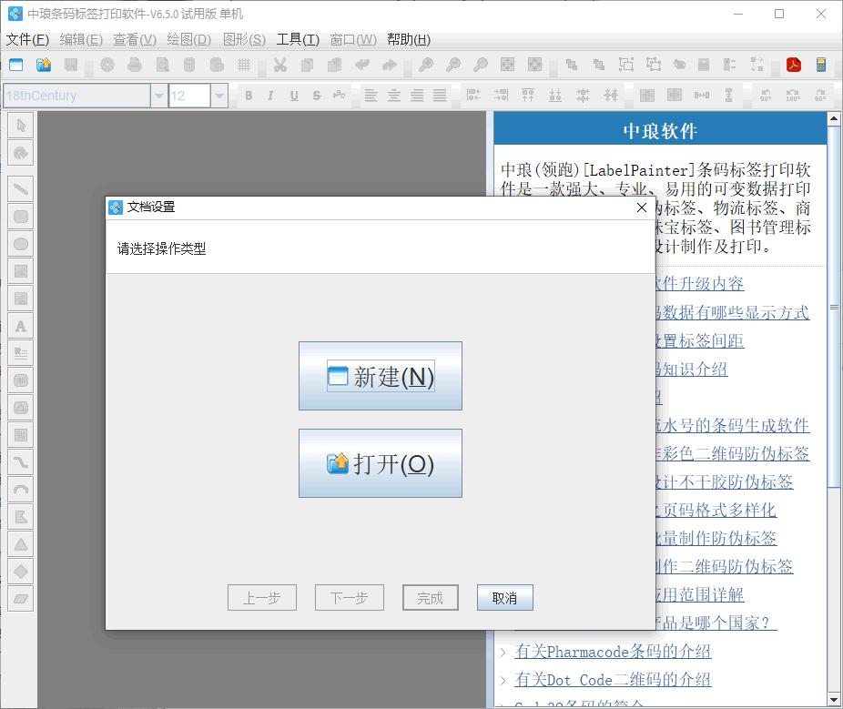The height and width of the screenshot is (709, 843).
Task: Select the curve line tool
Action: tap(21, 462)
